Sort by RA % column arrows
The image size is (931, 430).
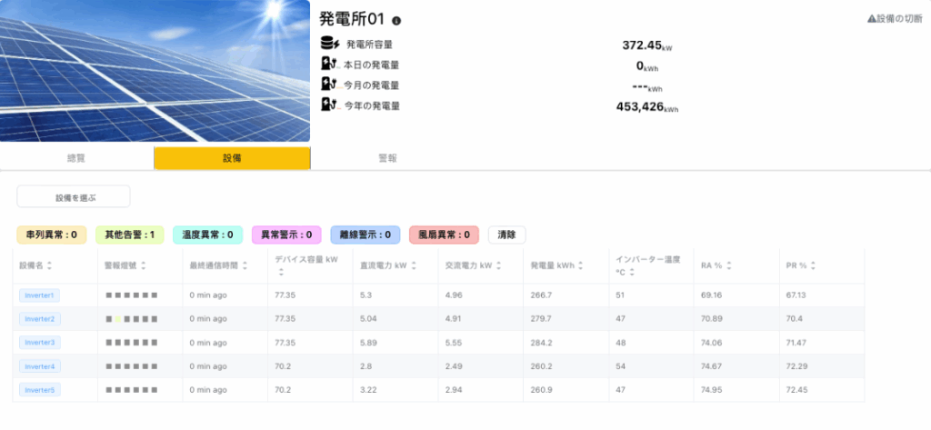[x=729, y=266]
